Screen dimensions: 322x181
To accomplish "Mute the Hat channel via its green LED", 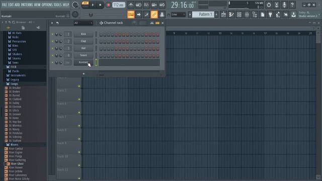I will [x=52, y=48].
